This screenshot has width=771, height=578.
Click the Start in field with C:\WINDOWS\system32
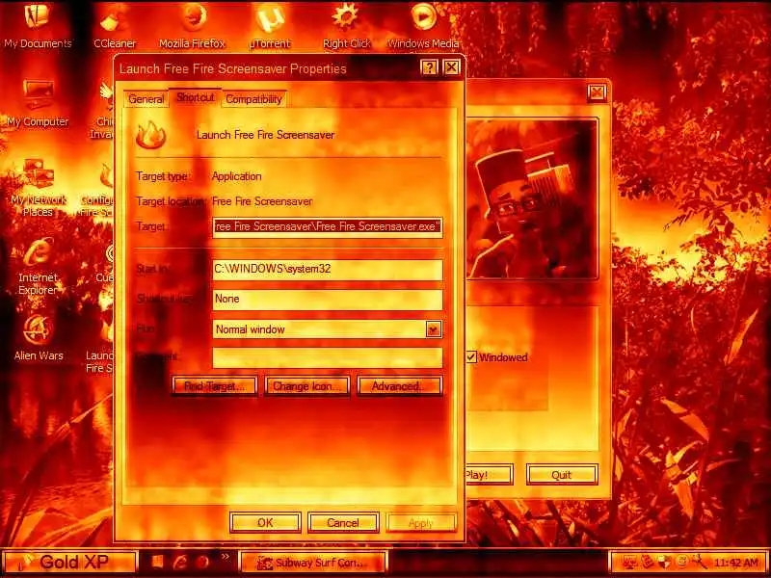pyautogui.click(x=328, y=270)
